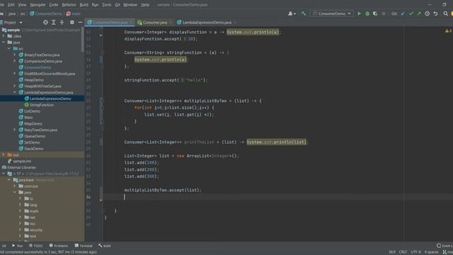Open the TODO tool window
Viewport: 453px width, 255px height.
35,246
